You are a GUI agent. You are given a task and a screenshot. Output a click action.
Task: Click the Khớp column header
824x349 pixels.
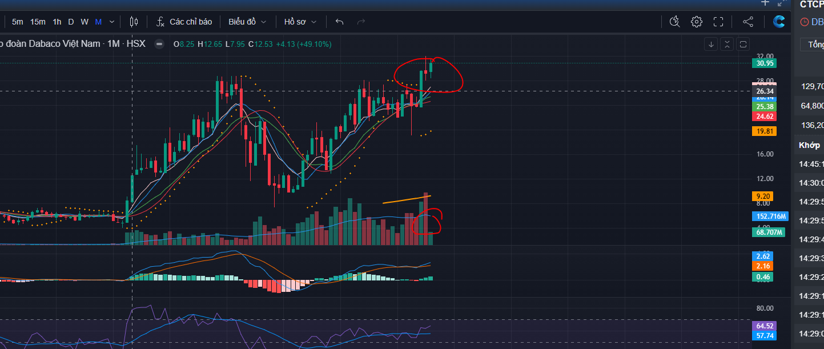(x=809, y=146)
